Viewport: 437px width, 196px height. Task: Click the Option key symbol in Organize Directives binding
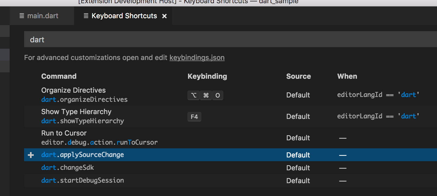pyautogui.click(x=194, y=95)
